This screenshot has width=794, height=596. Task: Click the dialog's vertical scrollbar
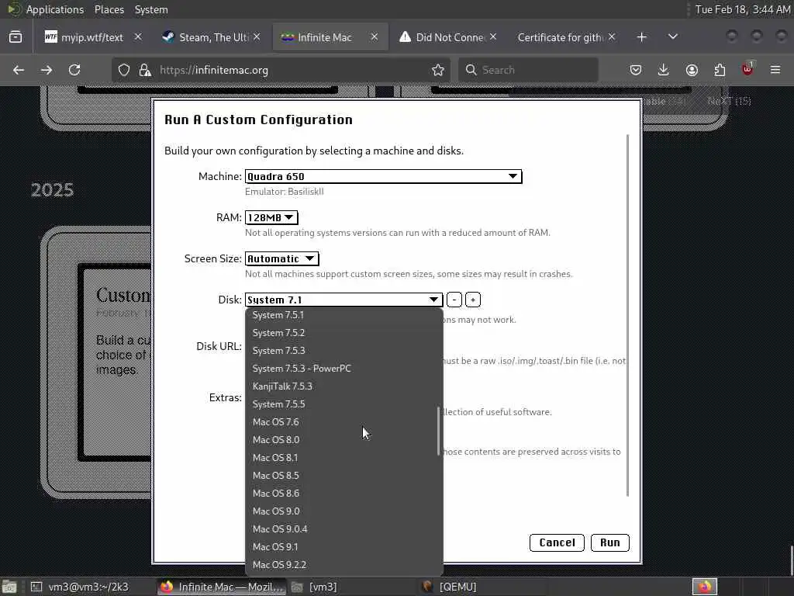[x=627, y=315]
